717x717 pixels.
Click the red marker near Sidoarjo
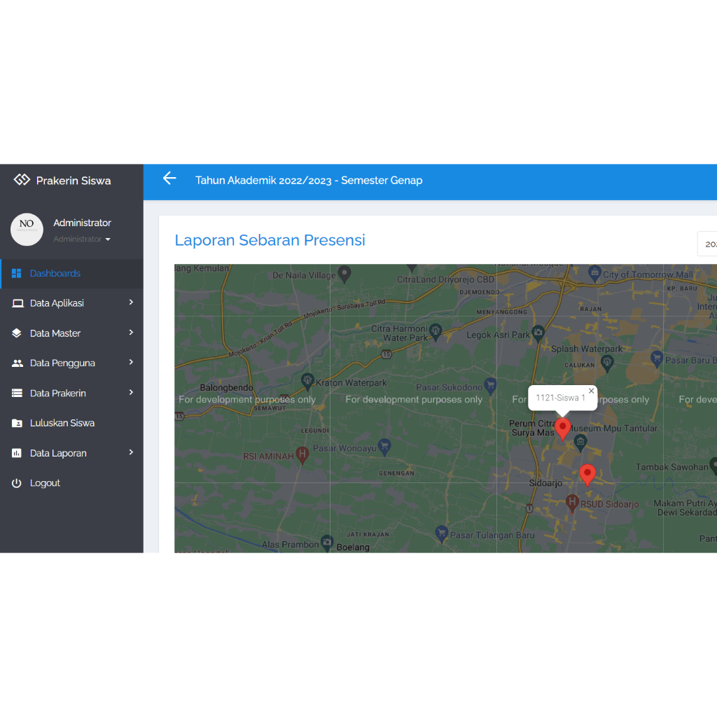[x=587, y=475]
